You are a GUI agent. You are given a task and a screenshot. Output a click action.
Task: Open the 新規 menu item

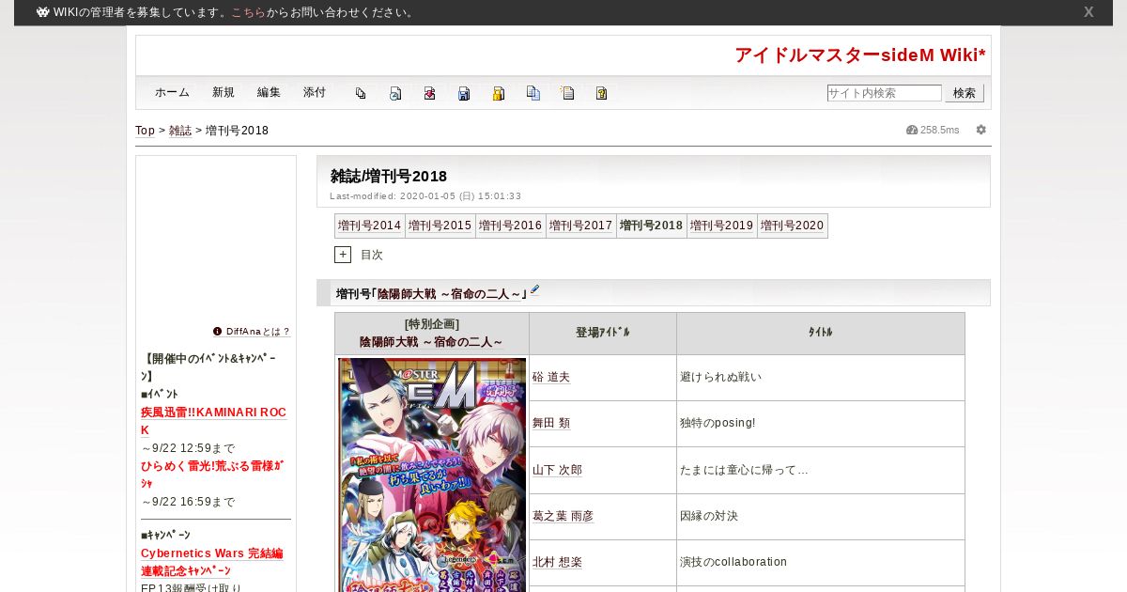click(x=224, y=92)
